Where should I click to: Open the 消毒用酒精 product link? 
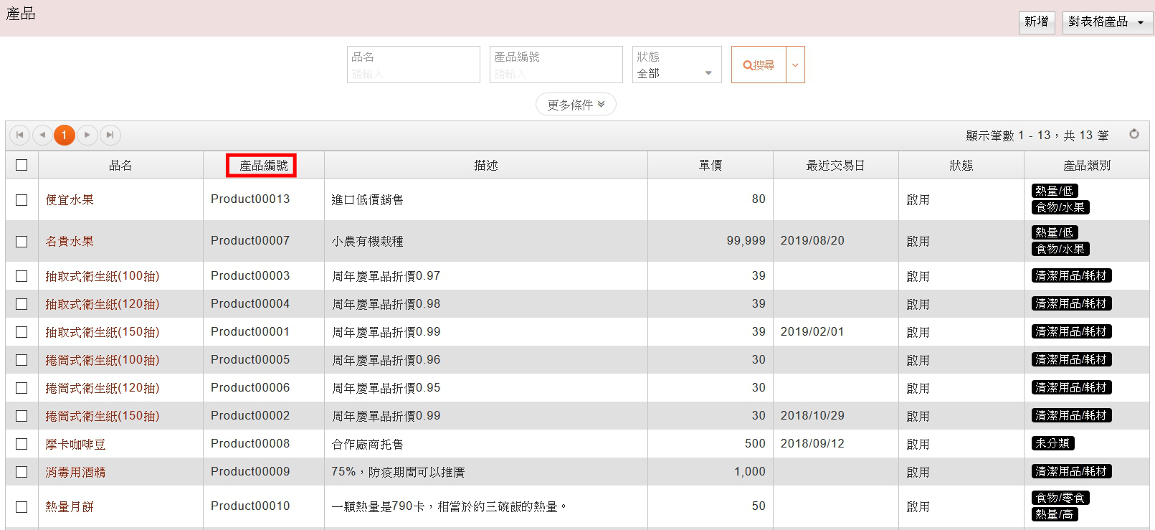[x=75, y=472]
